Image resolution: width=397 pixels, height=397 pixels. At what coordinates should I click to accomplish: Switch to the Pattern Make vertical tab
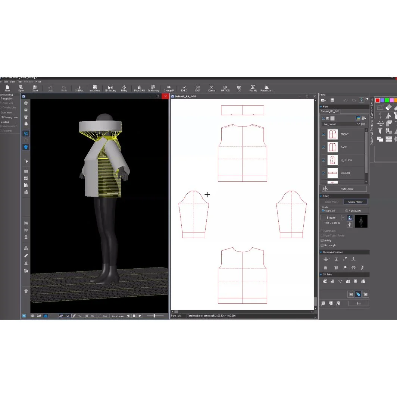372,108
